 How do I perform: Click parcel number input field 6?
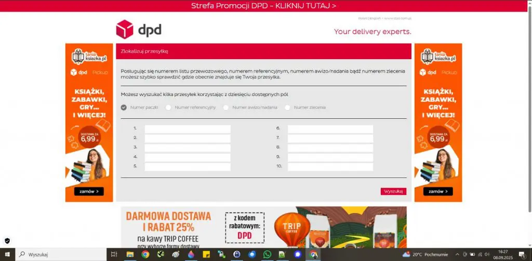coord(330,129)
